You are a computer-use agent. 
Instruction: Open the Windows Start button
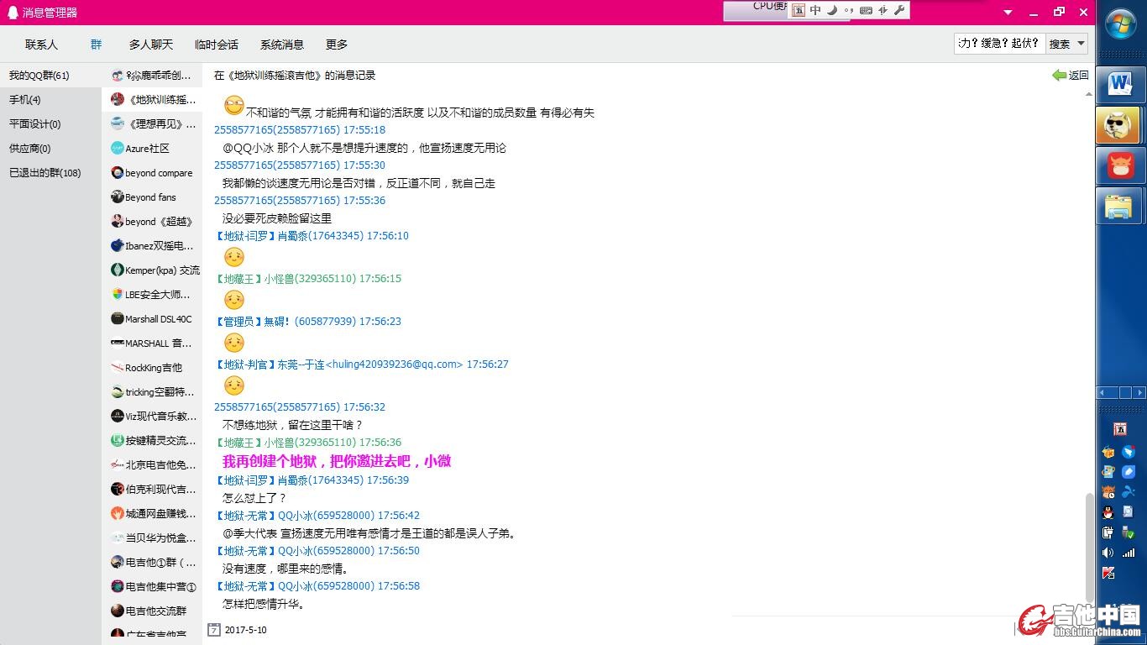(x=1121, y=24)
